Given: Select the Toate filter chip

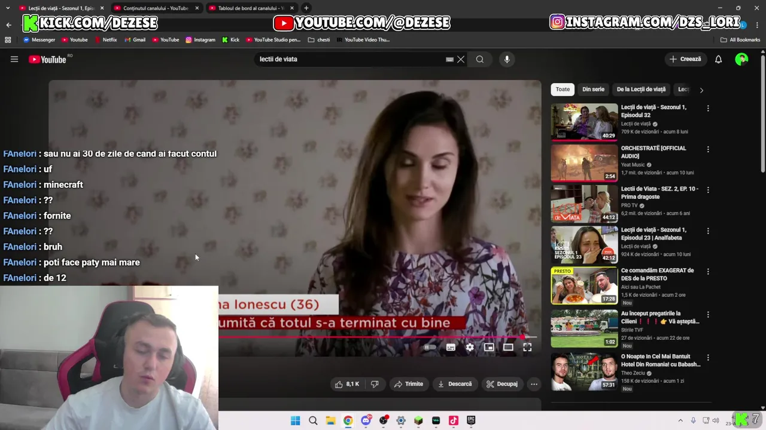Looking at the screenshot, I should point(563,90).
